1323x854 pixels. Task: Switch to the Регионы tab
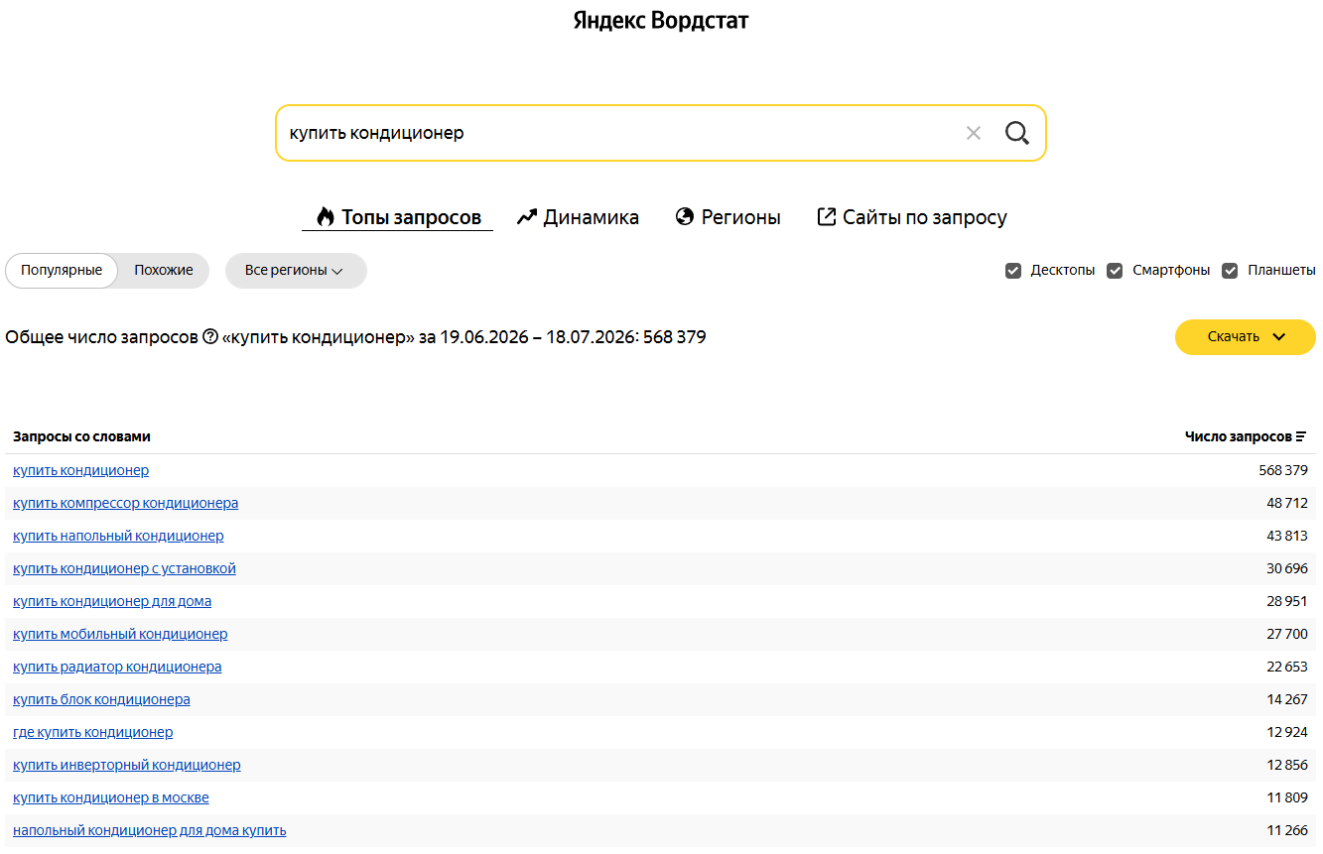(728, 217)
